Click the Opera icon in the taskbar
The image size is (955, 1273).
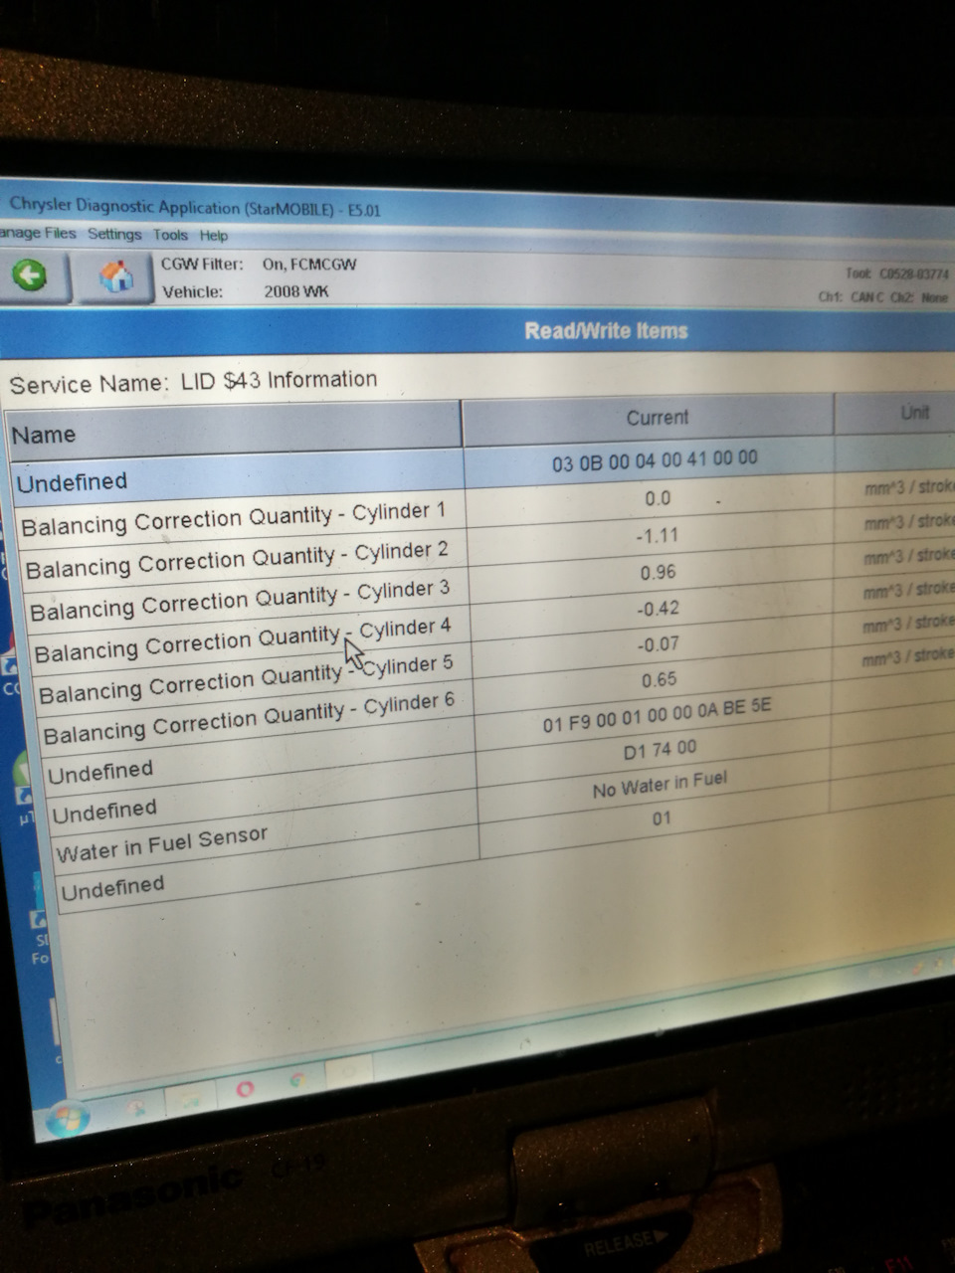pos(245,1090)
